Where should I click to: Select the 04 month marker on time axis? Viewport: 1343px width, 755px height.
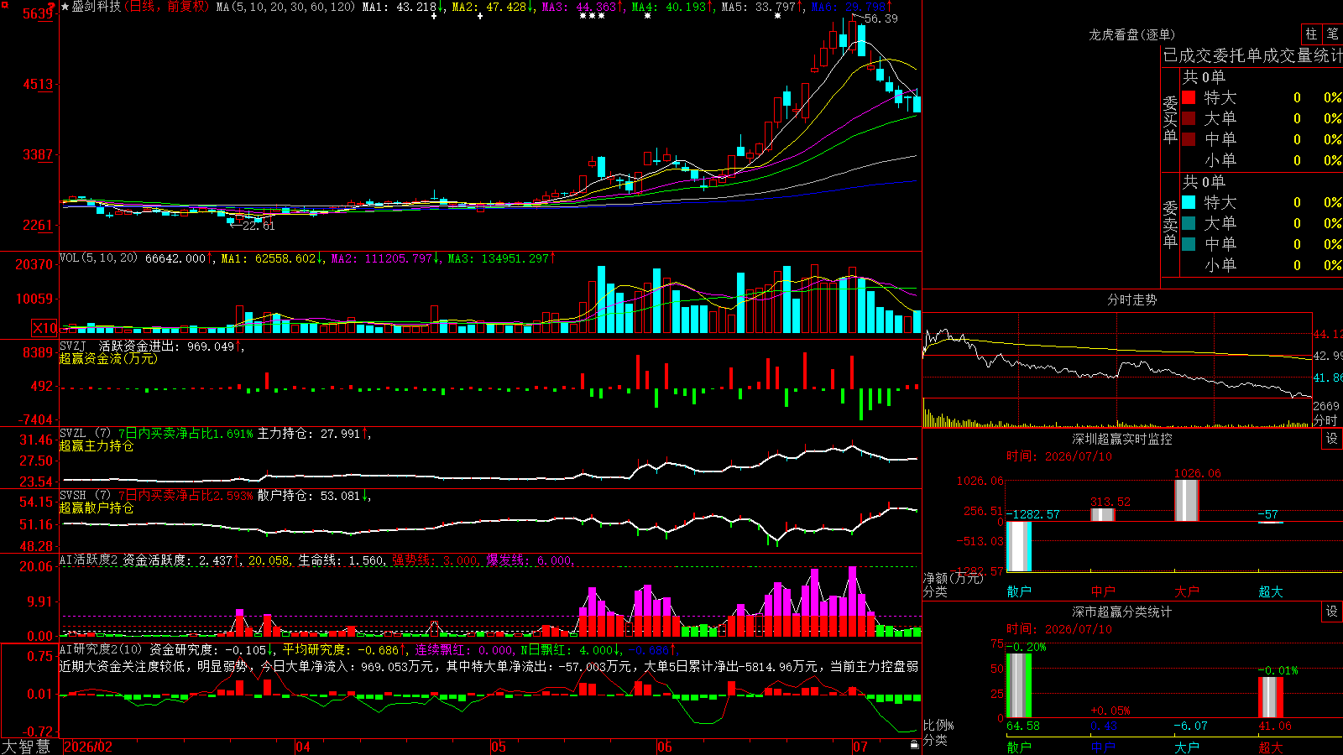click(303, 747)
